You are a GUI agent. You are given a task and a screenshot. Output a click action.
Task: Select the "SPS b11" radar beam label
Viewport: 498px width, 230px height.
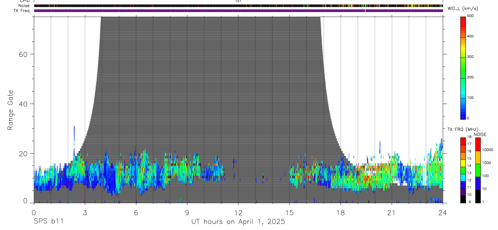click(x=48, y=221)
